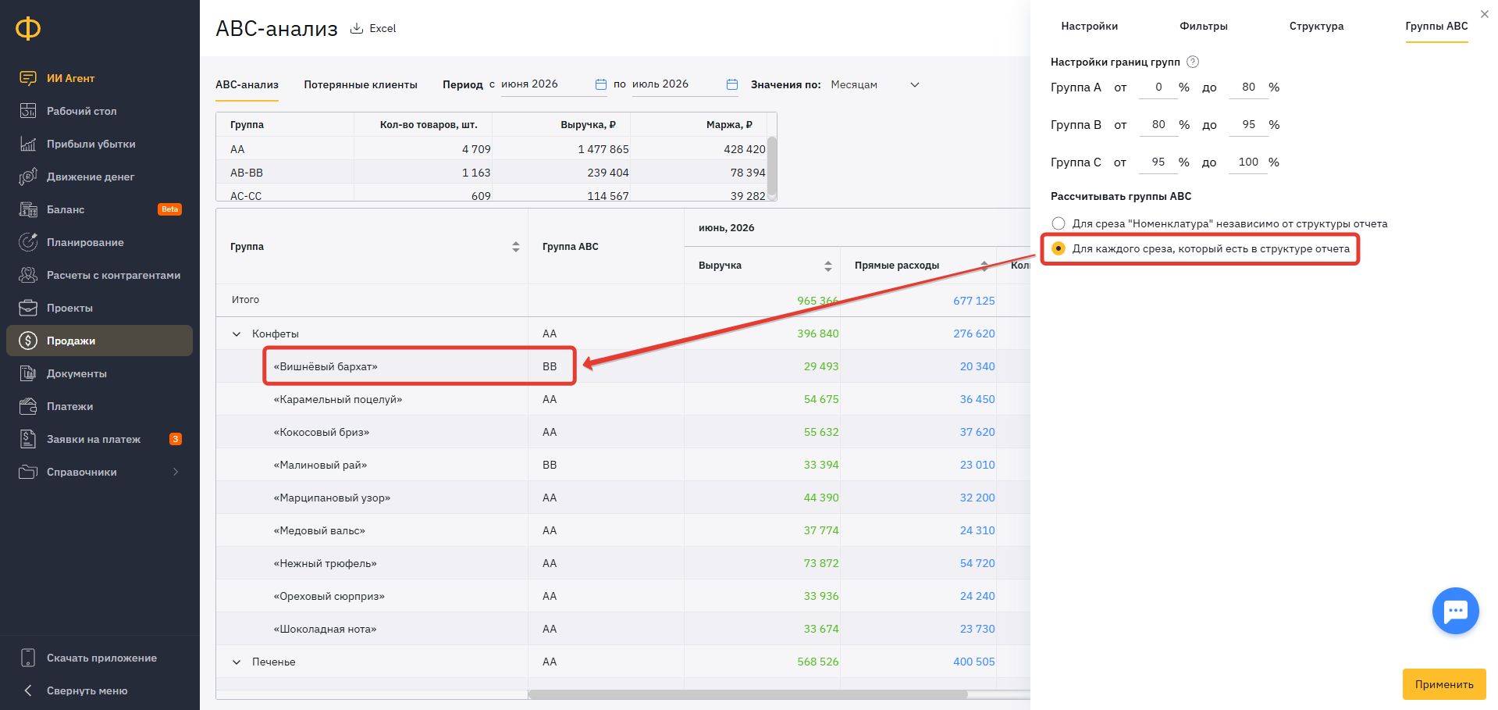The height and width of the screenshot is (710, 1498).
Task: Click the «Шоколадная нота» row name
Action: pos(325,630)
